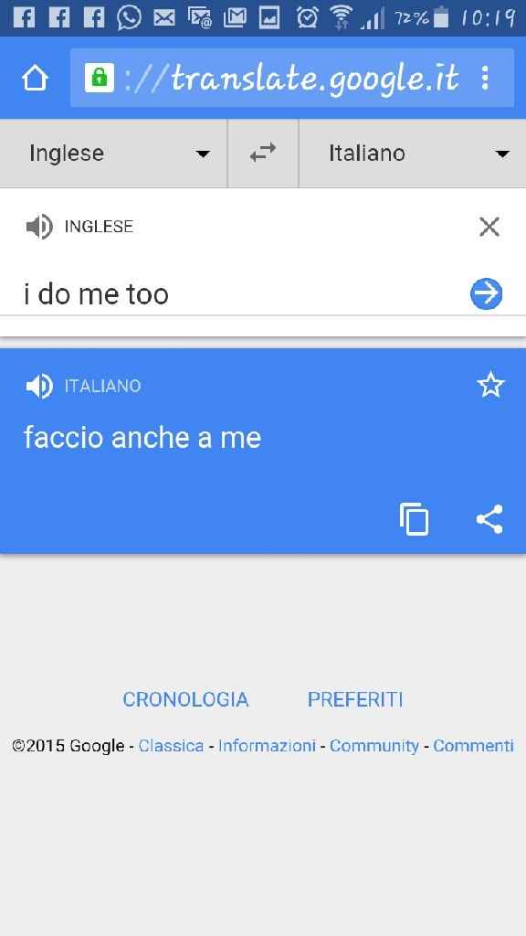Click the secure connection lock icon
The width and height of the screenshot is (526, 936).
tap(98, 78)
